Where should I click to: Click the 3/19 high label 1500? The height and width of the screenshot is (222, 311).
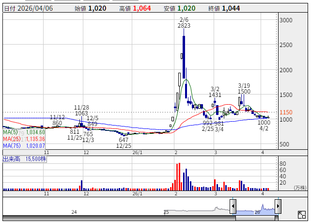(x=244, y=91)
